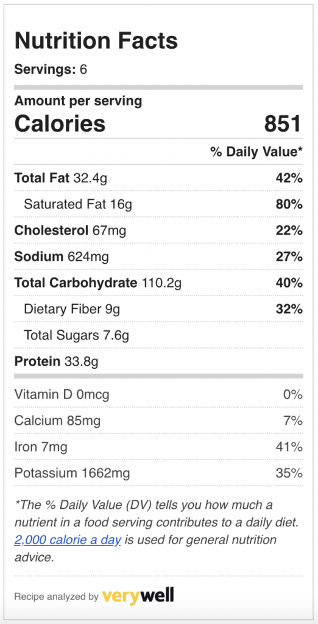Click the Saturated Fat 16g row
The width and height of the screenshot is (318, 624).
[158, 204]
